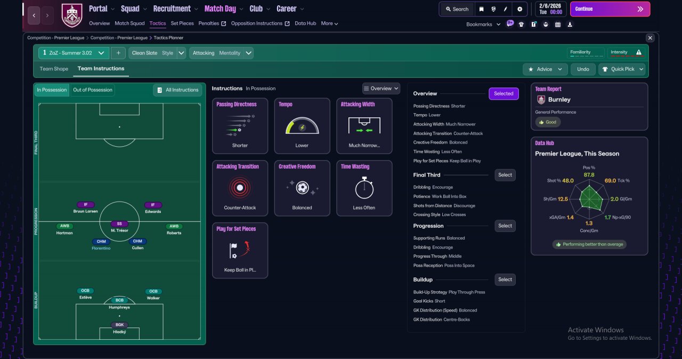682x359 pixels.
Task: Open the ZaZ - Summer 3.02 tactic dropdown
Action: pos(74,53)
